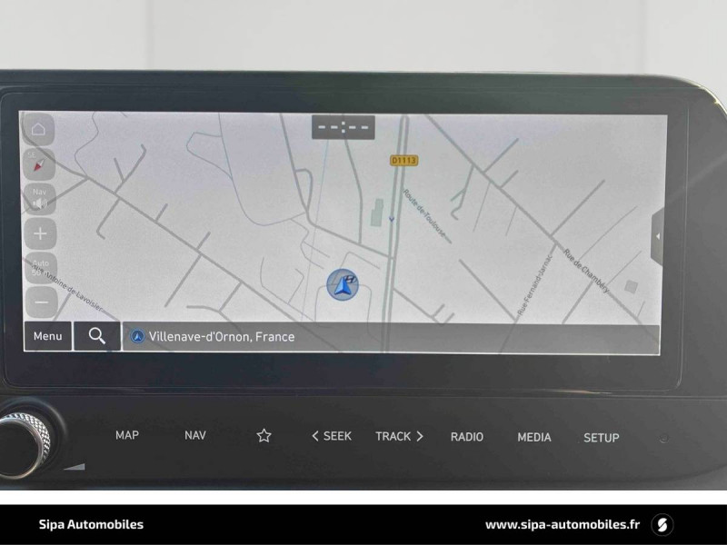Screen dimensions: 727x545
Task: Switch to RADIO mode
Action: coord(467,437)
